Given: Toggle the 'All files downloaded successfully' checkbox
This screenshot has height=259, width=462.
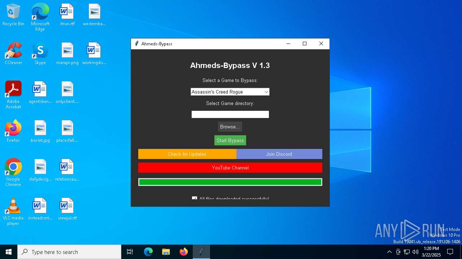Looking at the screenshot, I should point(195,199).
